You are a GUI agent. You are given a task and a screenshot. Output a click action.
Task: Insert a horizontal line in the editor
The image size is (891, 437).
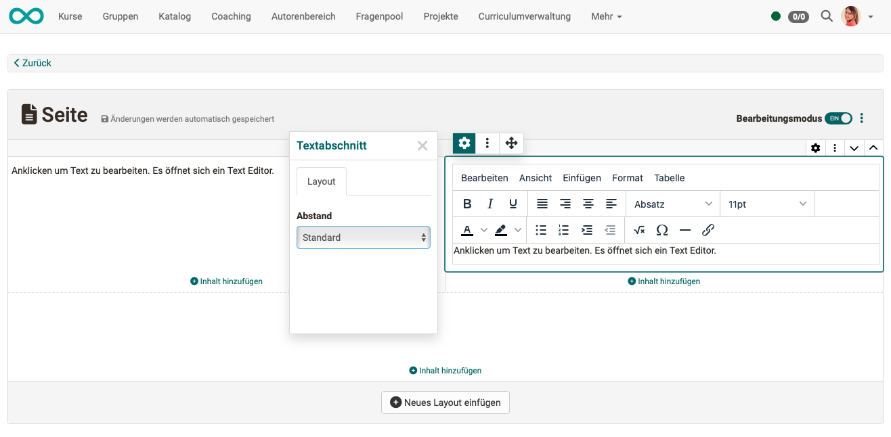pyautogui.click(x=685, y=230)
